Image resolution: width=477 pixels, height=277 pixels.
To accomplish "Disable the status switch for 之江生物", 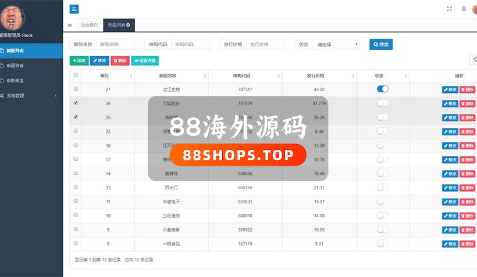I will point(382,89).
